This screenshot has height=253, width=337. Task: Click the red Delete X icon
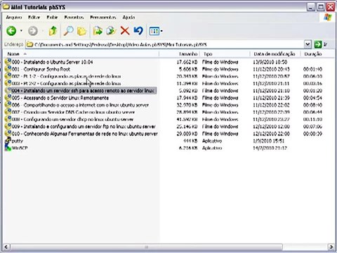(125, 31)
